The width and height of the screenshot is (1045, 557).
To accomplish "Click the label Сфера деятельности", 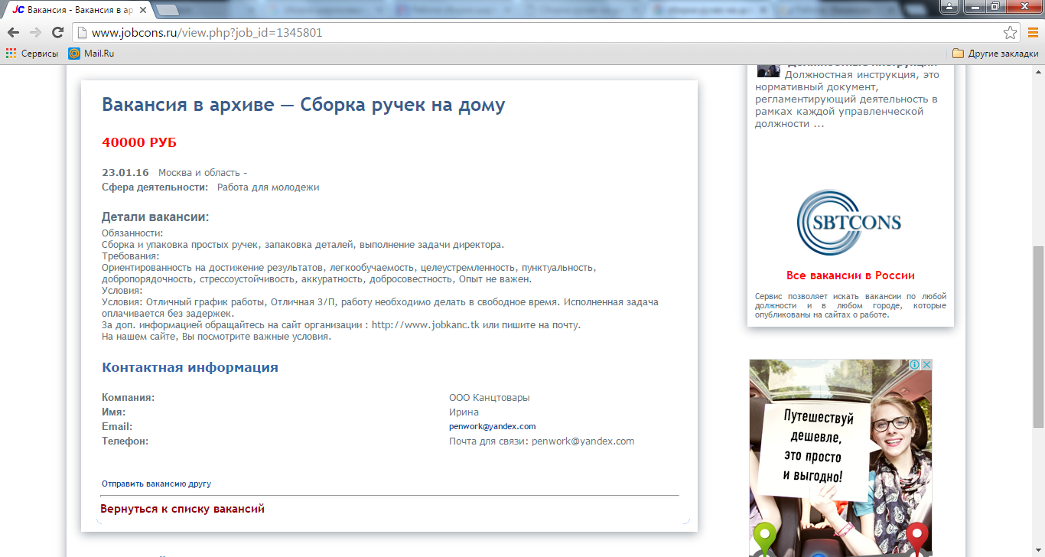I will tap(155, 187).
